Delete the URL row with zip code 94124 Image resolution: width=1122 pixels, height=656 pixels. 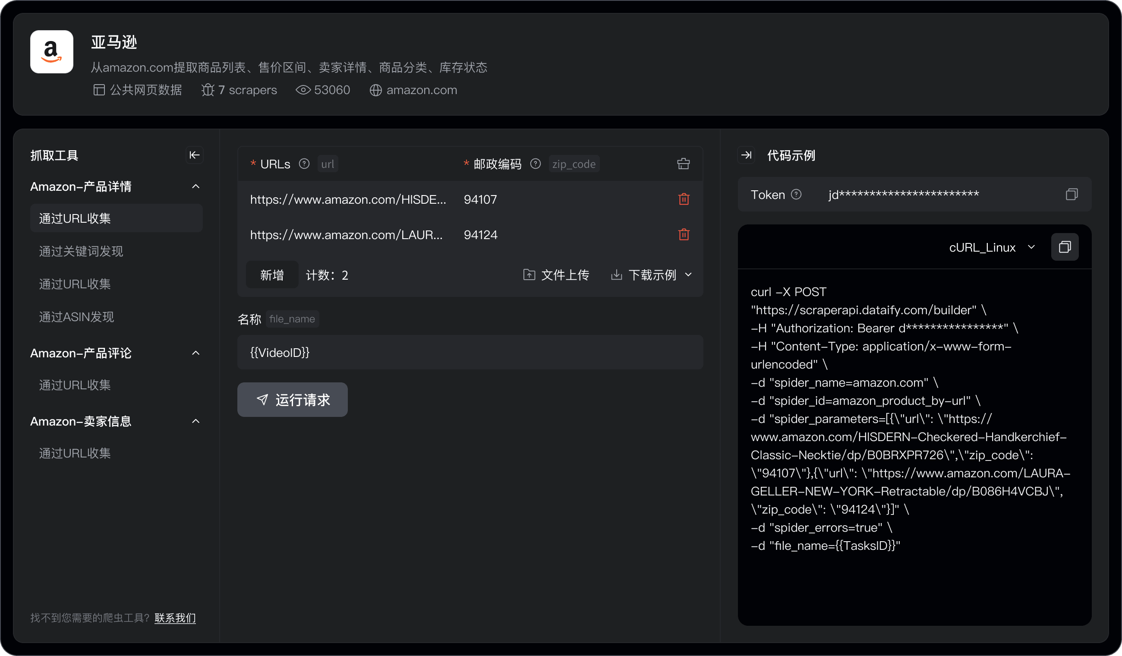click(684, 234)
